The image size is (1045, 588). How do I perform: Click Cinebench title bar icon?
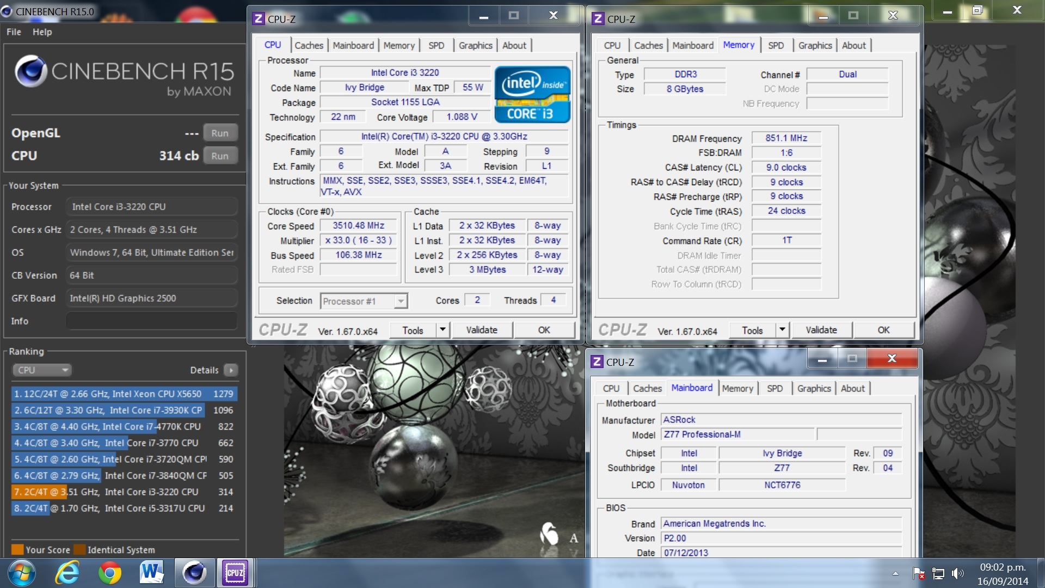7,11
